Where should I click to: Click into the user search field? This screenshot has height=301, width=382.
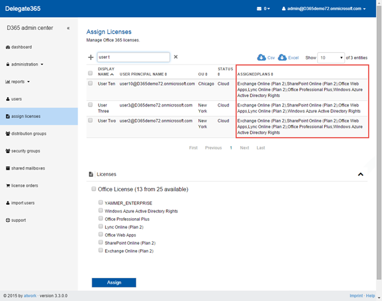tap(132, 57)
